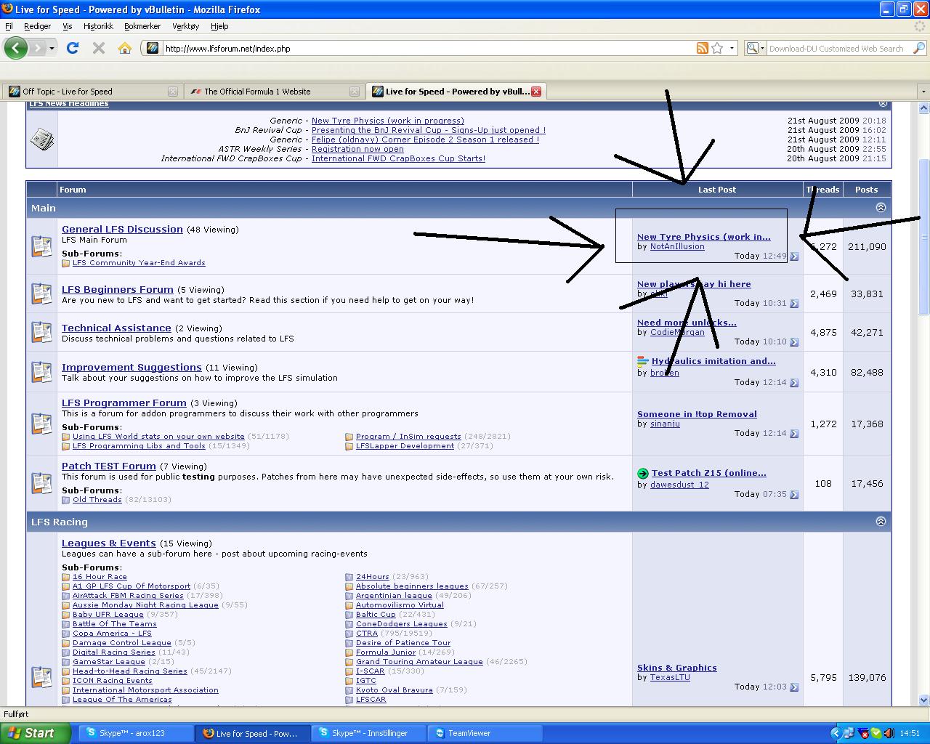Screen dimensions: 930x744
Task: Open Skype arox123 taskbar window
Action: pos(137,733)
